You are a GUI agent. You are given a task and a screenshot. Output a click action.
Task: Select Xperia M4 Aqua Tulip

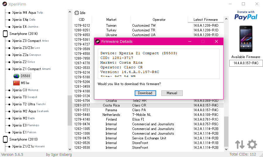[28, 13]
